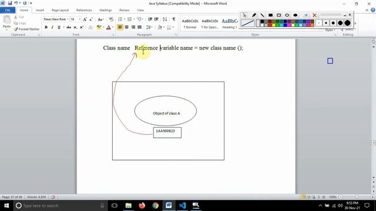Screen dimensions: 376x211
Task: Open the Font size dropdown
Action: tap(80, 19)
